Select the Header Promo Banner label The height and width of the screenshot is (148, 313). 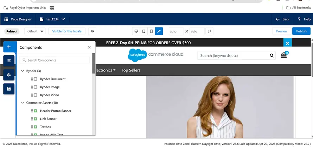56,111
